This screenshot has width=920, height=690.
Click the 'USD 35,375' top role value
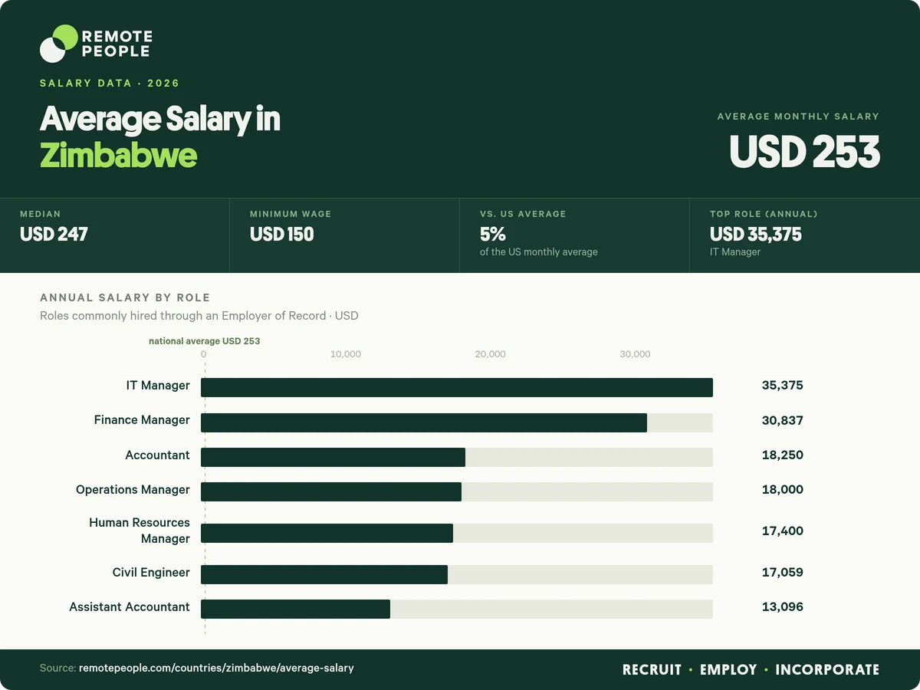pyautogui.click(x=756, y=234)
